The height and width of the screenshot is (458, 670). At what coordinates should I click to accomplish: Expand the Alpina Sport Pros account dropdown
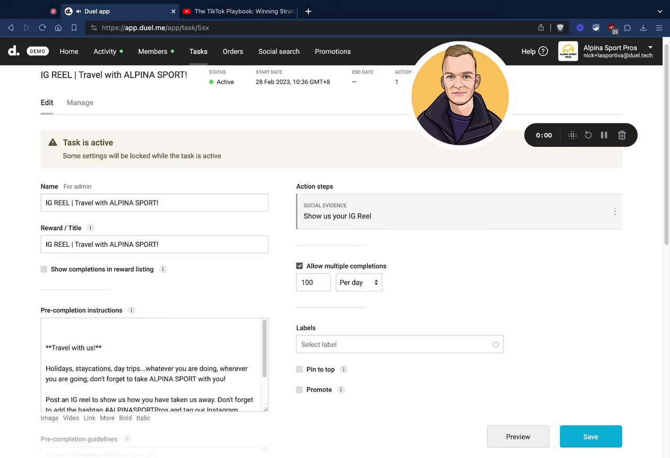pyautogui.click(x=651, y=48)
